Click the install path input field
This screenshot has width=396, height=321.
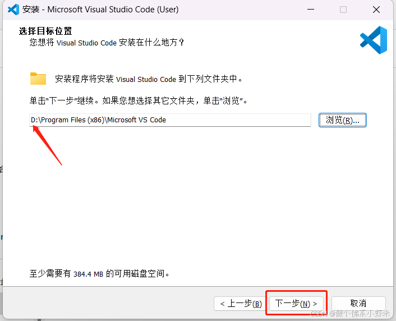coord(170,120)
